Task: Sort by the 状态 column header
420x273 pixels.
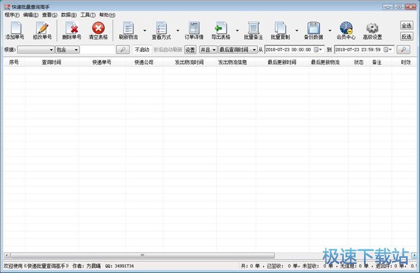Action: coord(359,62)
